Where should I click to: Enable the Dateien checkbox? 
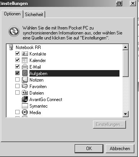(x=17, y=93)
